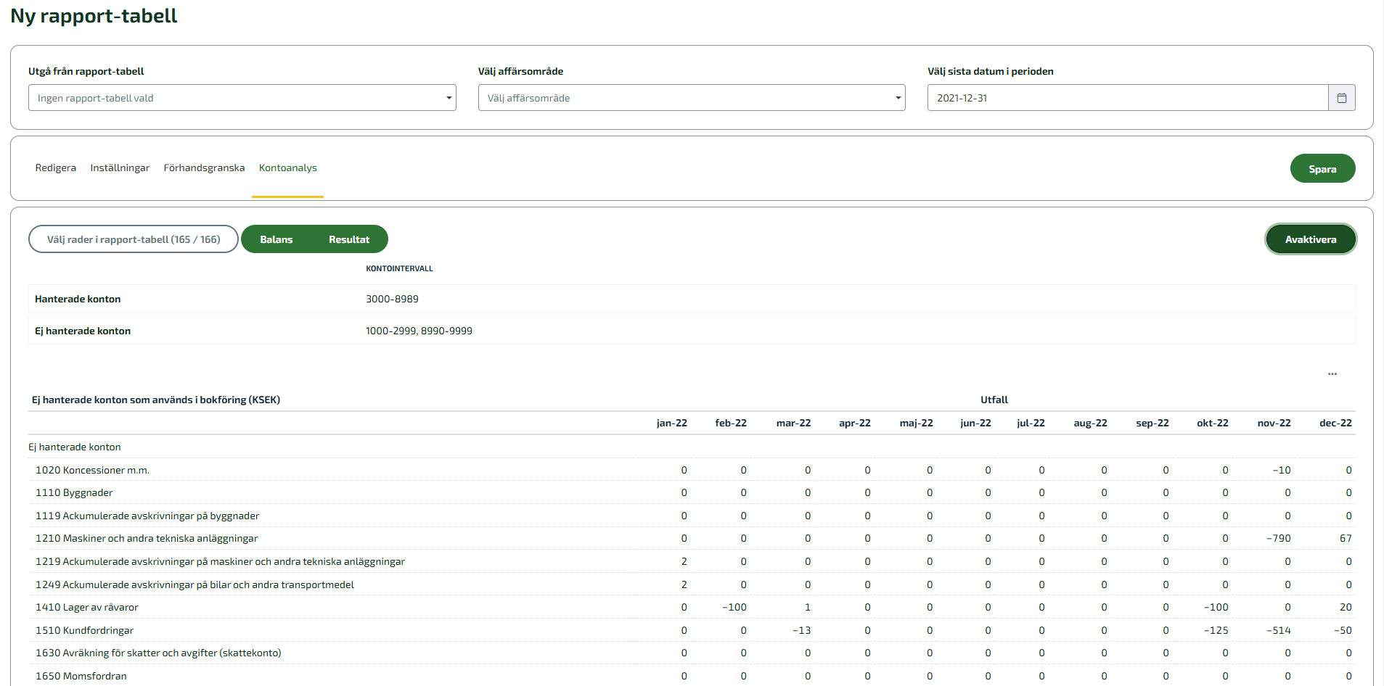
Task: Click the dec-22 column header
Action: (1336, 423)
